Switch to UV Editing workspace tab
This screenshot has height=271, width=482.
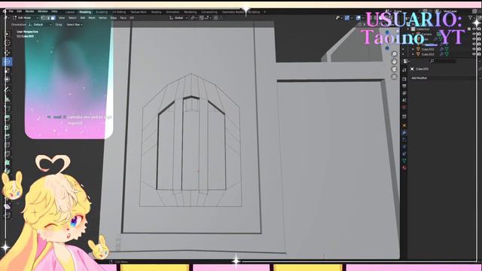pyautogui.click(x=119, y=12)
